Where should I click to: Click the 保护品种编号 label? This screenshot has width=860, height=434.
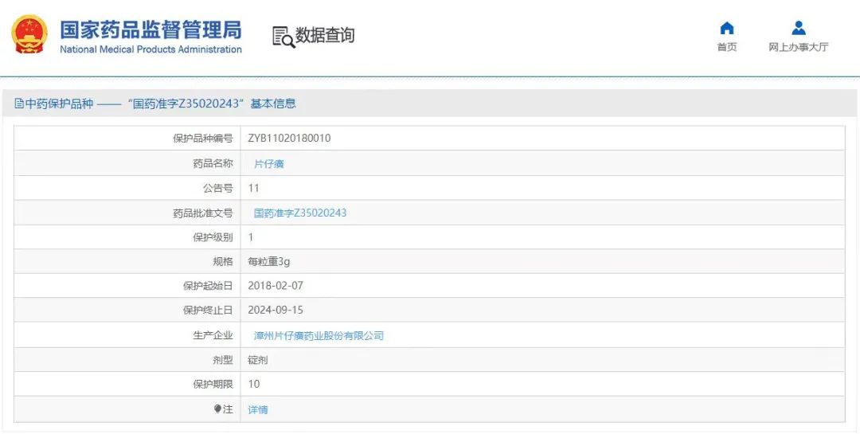[203, 139]
